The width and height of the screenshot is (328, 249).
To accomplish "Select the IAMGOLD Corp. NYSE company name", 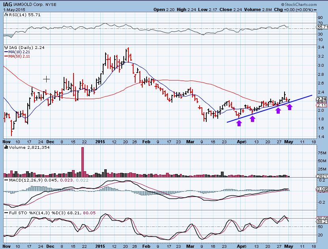I will coord(35,4).
